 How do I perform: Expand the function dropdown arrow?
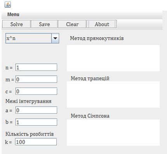tap(55, 38)
